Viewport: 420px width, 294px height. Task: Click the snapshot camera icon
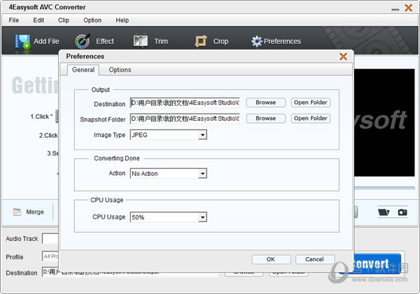click(402, 212)
